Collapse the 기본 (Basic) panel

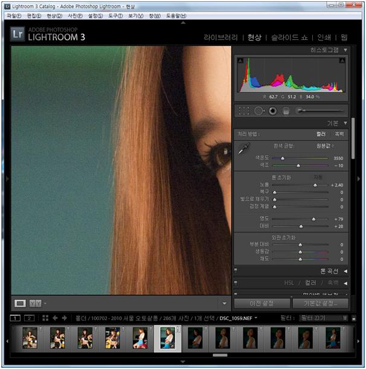pos(345,123)
